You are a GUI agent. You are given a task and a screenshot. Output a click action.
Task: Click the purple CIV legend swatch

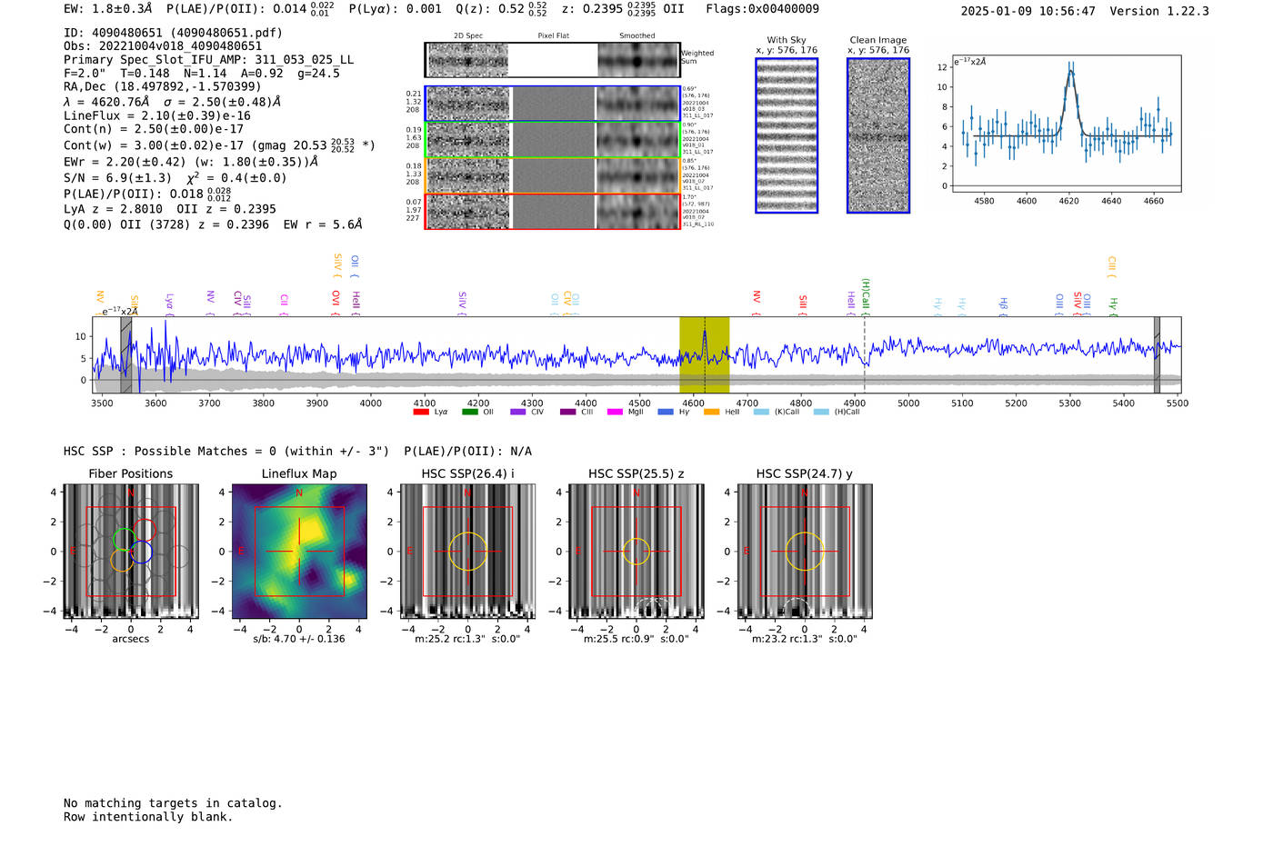[518, 413]
